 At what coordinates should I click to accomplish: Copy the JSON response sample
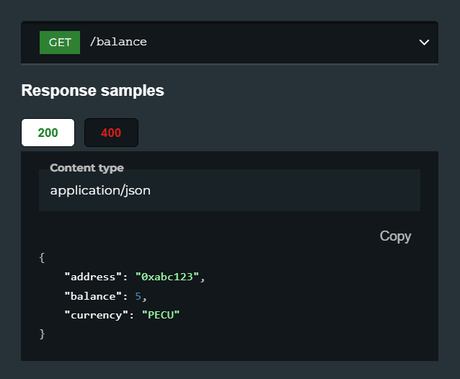point(395,236)
